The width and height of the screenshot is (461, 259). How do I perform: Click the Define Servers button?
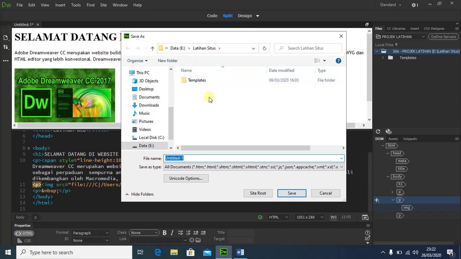coord(443,37)
